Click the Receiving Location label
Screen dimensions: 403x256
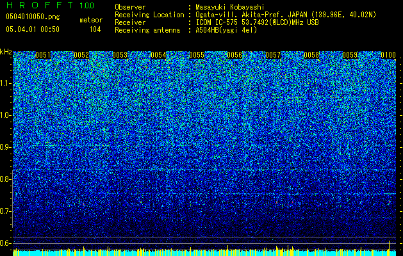[x=149, y=15]
